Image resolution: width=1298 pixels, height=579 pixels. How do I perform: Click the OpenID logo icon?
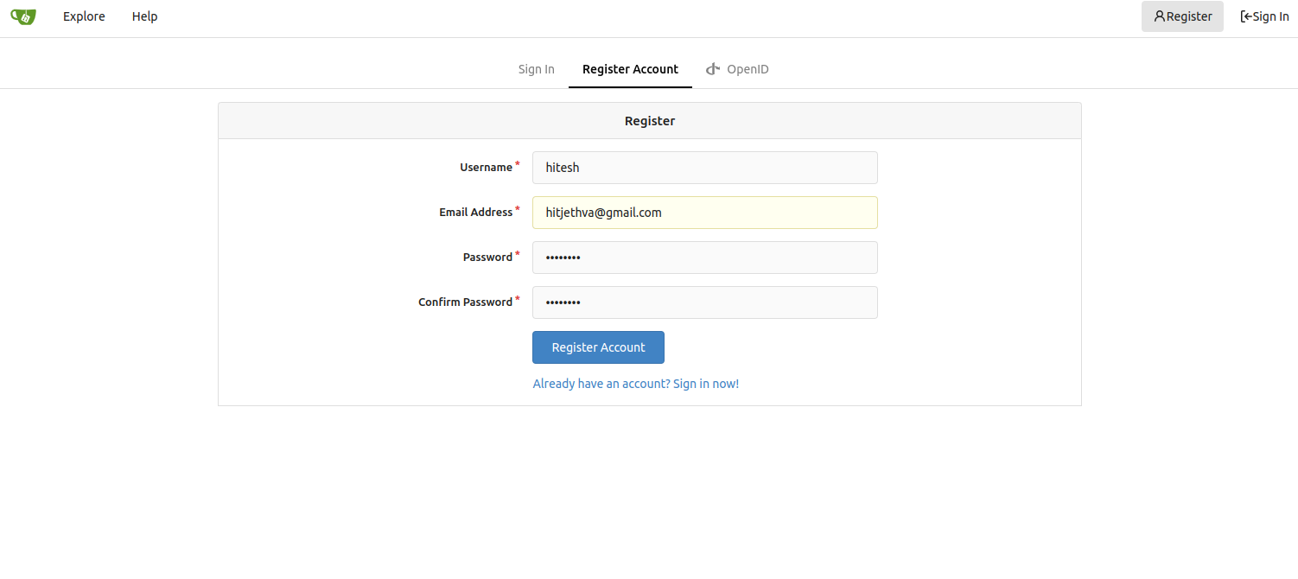713,69
